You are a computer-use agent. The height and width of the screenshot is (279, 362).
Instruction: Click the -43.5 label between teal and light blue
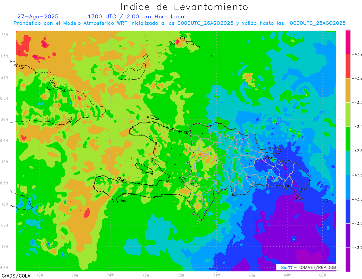pyautogui.click(x=357, y=175)
